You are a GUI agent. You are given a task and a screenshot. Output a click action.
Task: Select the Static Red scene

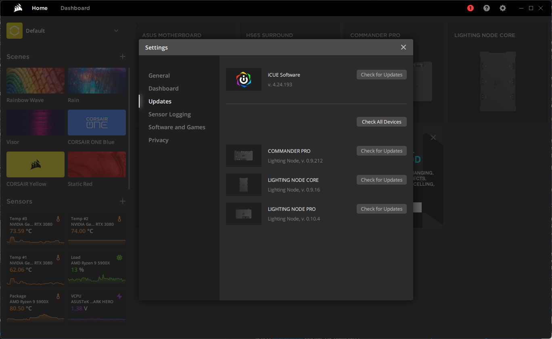pyautogui.click(x=97, y=164)
